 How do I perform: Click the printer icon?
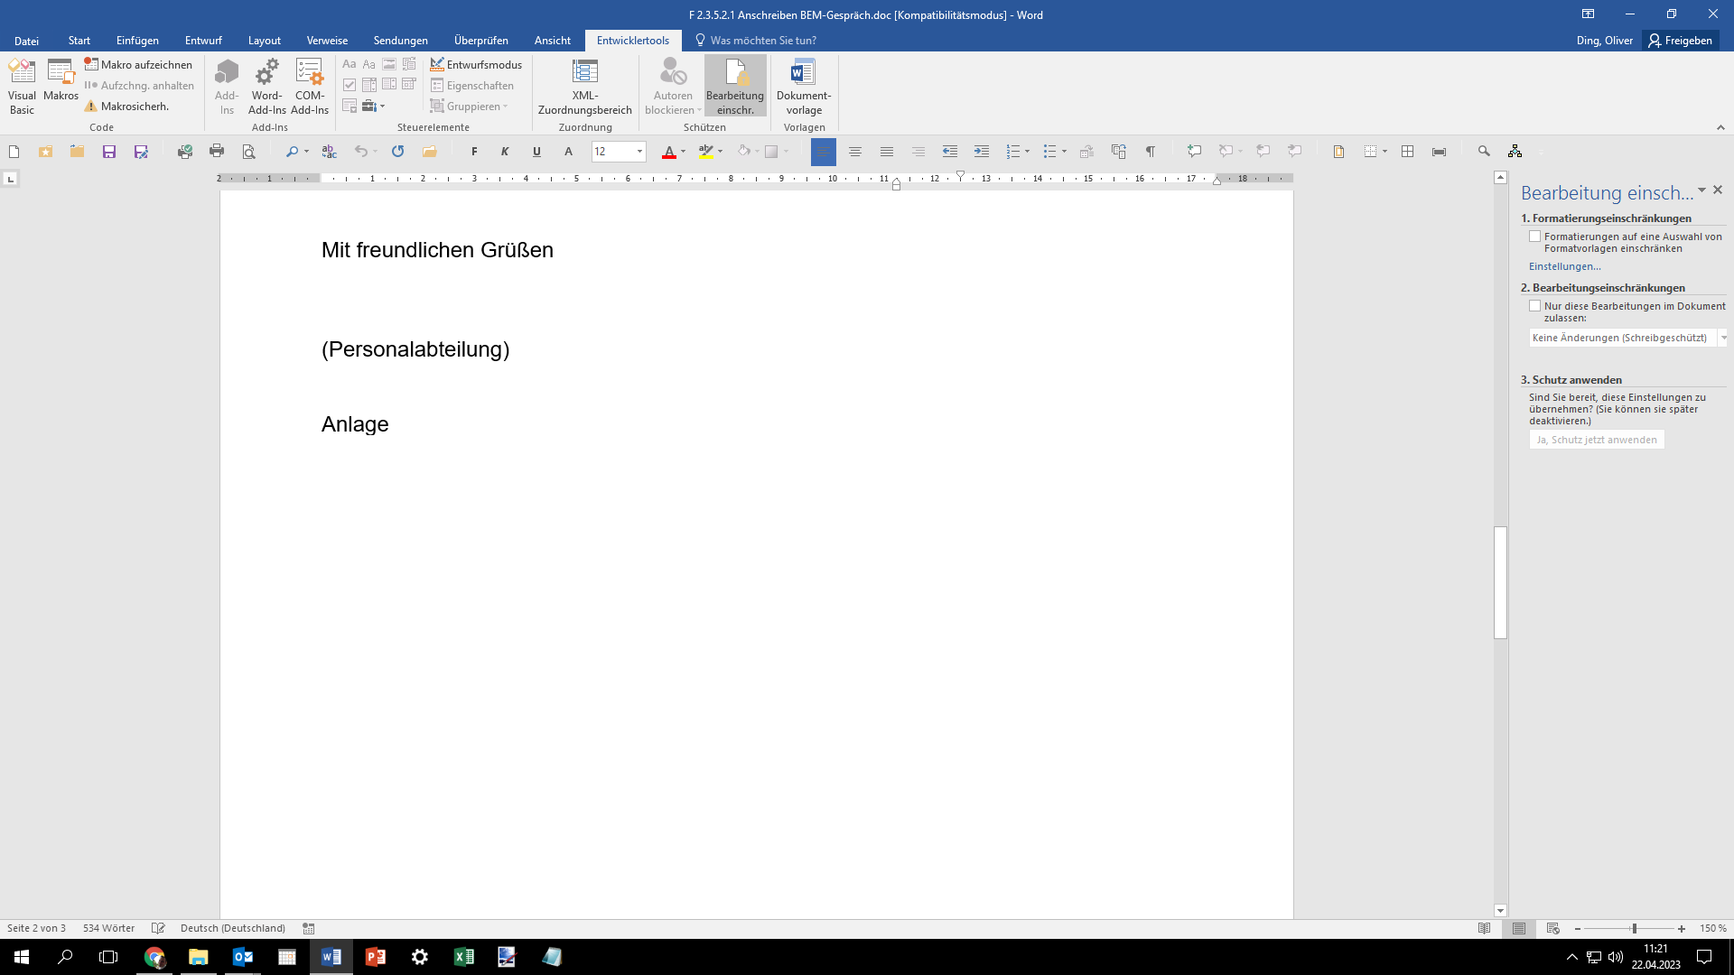[x=217, y=152]
